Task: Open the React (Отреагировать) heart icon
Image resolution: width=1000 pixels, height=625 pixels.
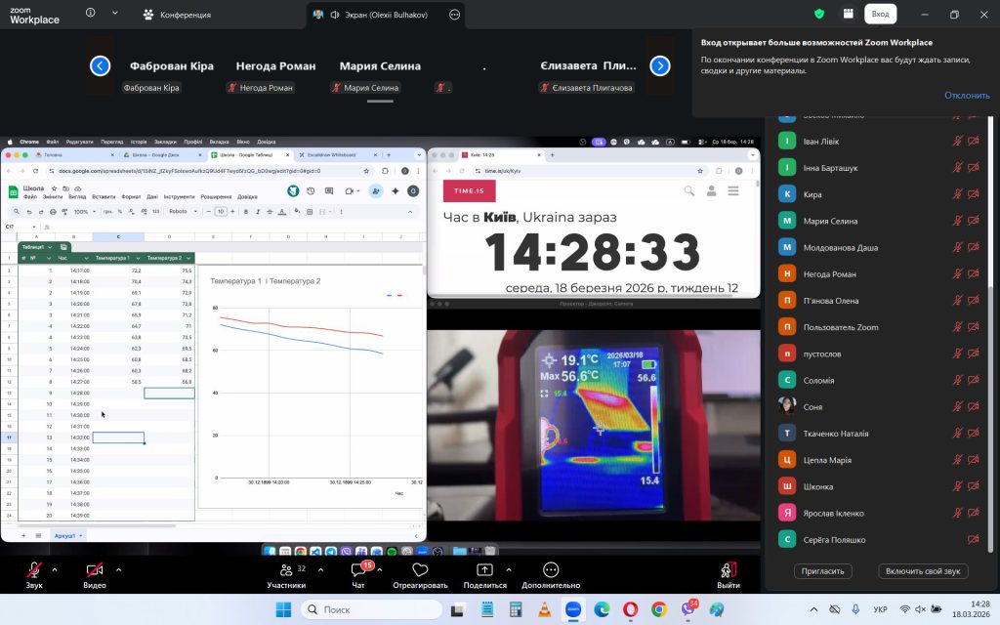Action: tap(420, 570)
